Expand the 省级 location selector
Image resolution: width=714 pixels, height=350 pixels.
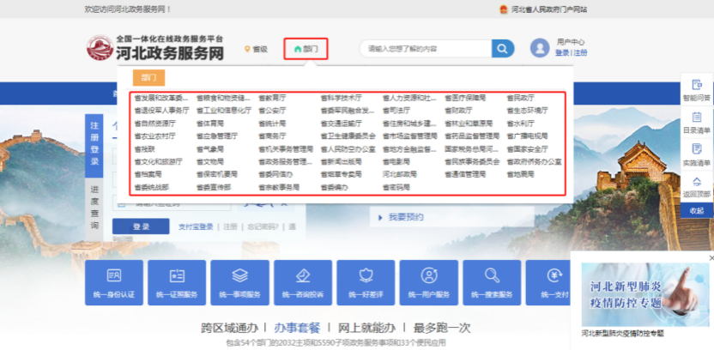[256, 49]
